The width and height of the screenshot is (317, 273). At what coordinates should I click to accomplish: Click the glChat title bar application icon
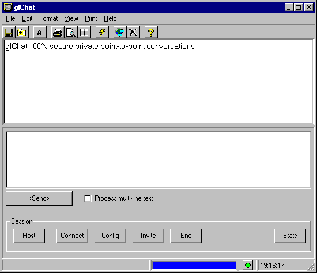tap(8, 7)
